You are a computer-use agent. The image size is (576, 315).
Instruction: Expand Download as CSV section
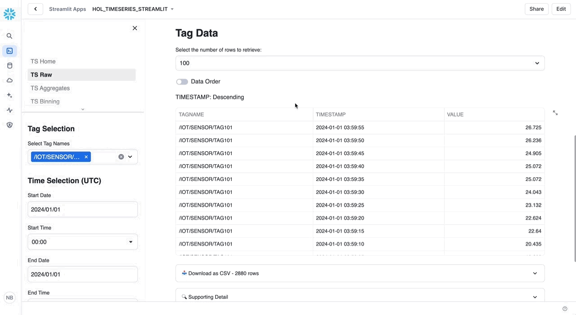point(360,273)
